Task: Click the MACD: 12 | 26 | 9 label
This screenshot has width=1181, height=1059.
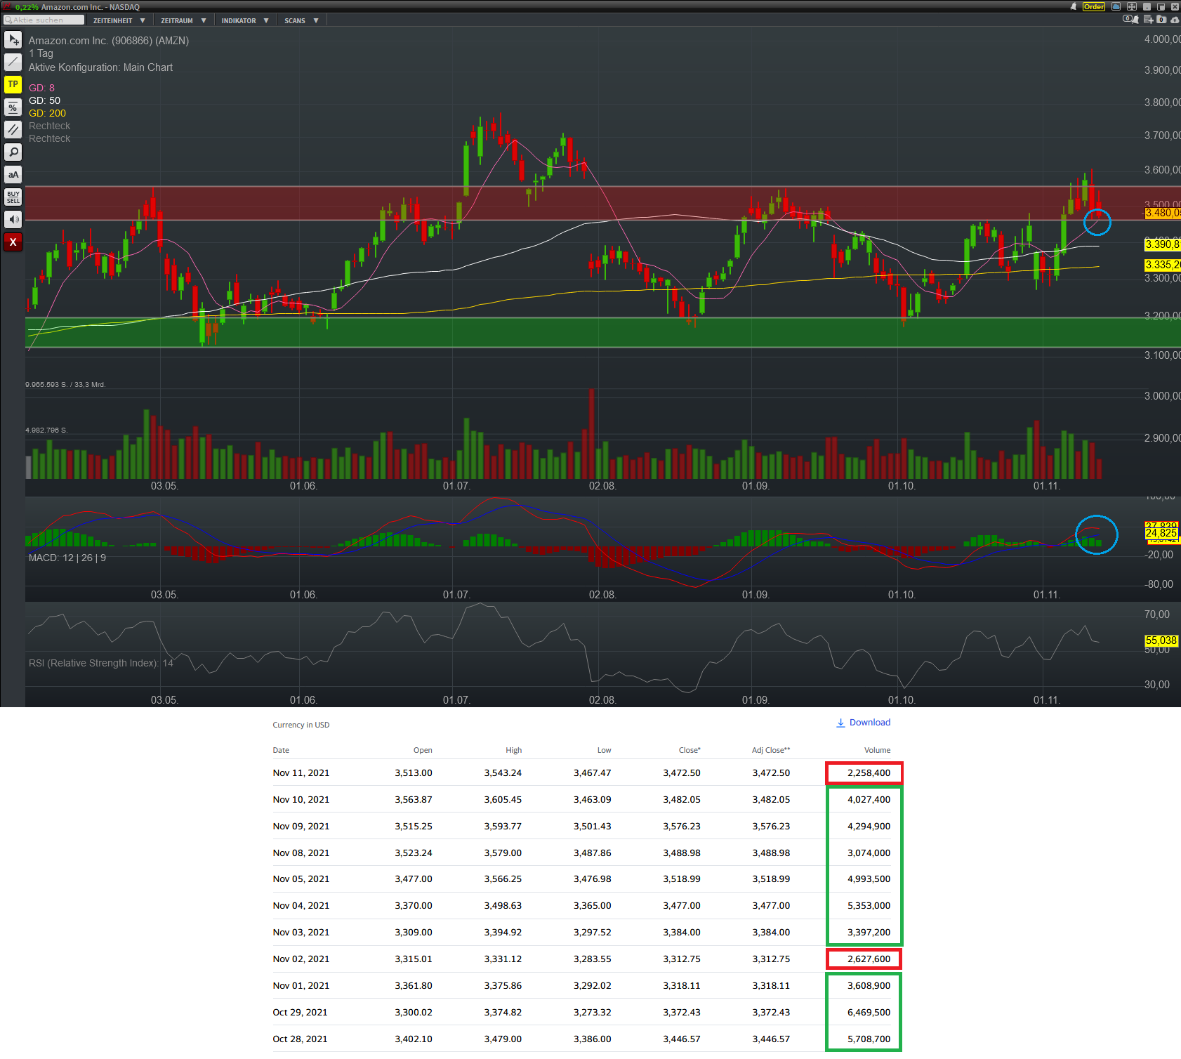Action: click(x=67, y=558)
